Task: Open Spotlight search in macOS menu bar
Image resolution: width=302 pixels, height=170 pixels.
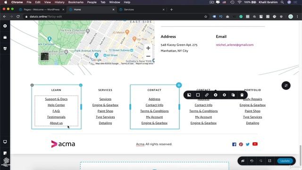Action: click(282, 2)
